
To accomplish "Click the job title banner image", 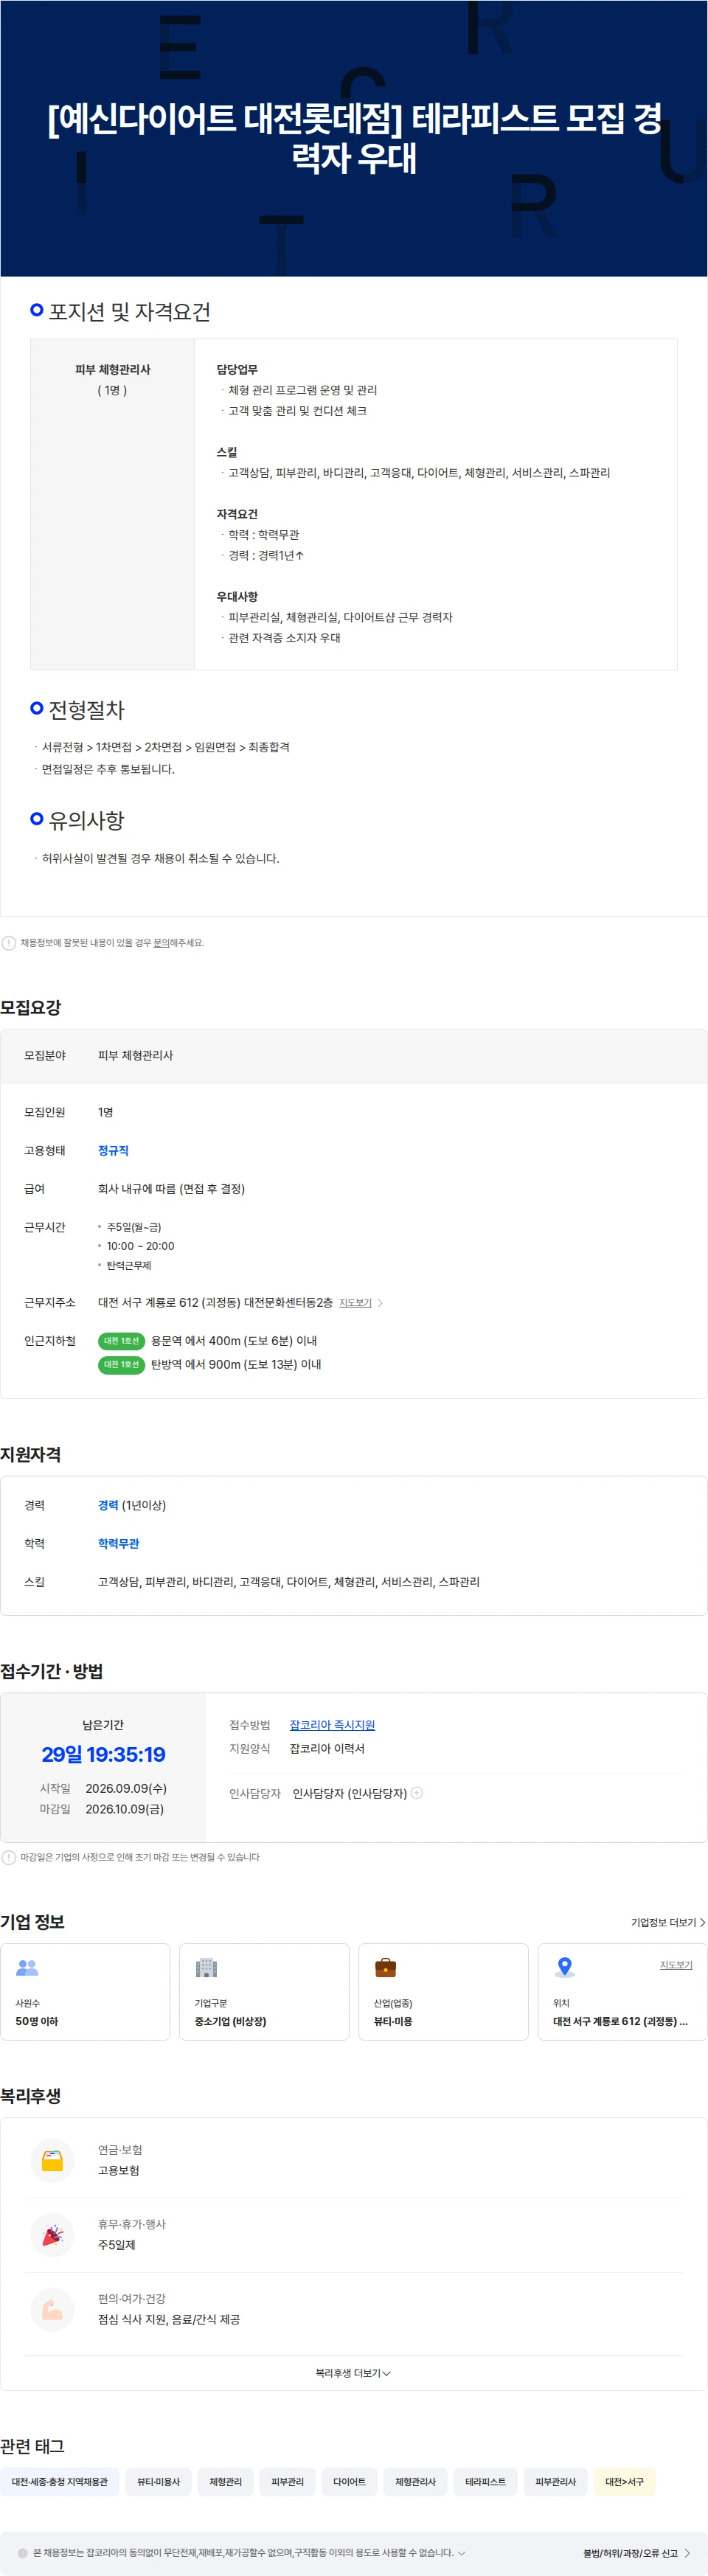I will 354,138.
